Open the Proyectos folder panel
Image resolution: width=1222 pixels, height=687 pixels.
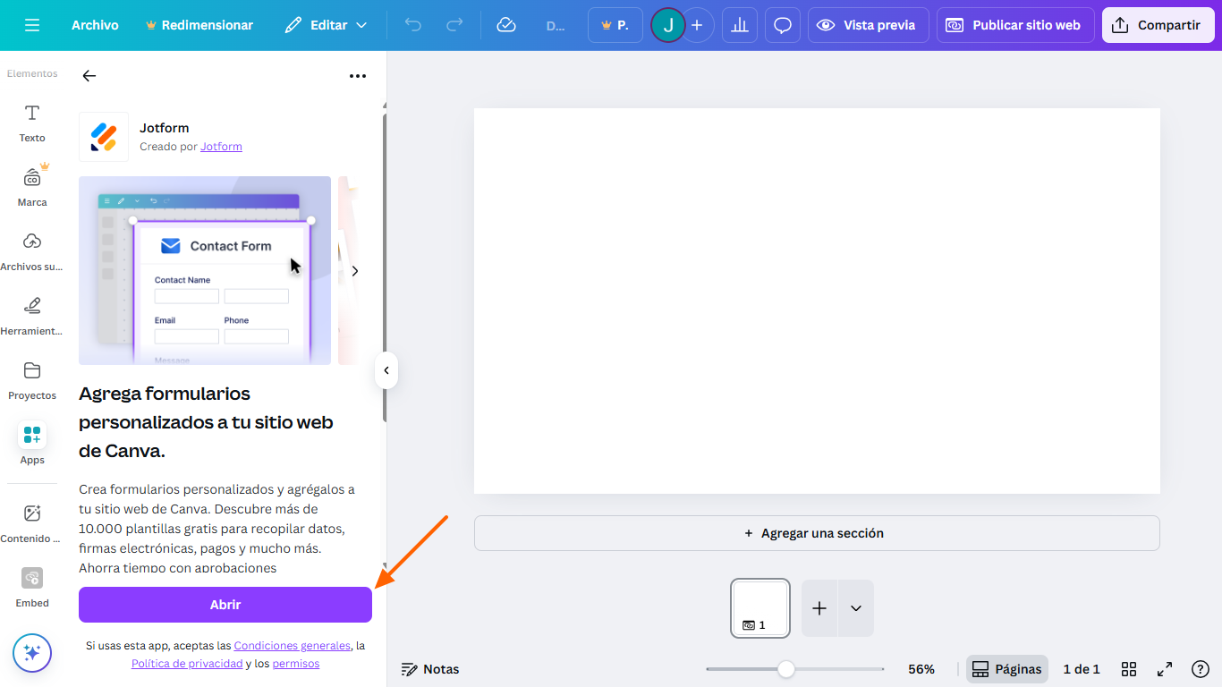(x=32, y=380)
